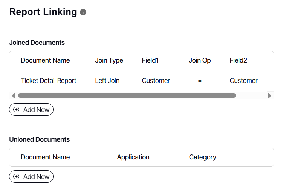Add a new joined document

(31, 110)
